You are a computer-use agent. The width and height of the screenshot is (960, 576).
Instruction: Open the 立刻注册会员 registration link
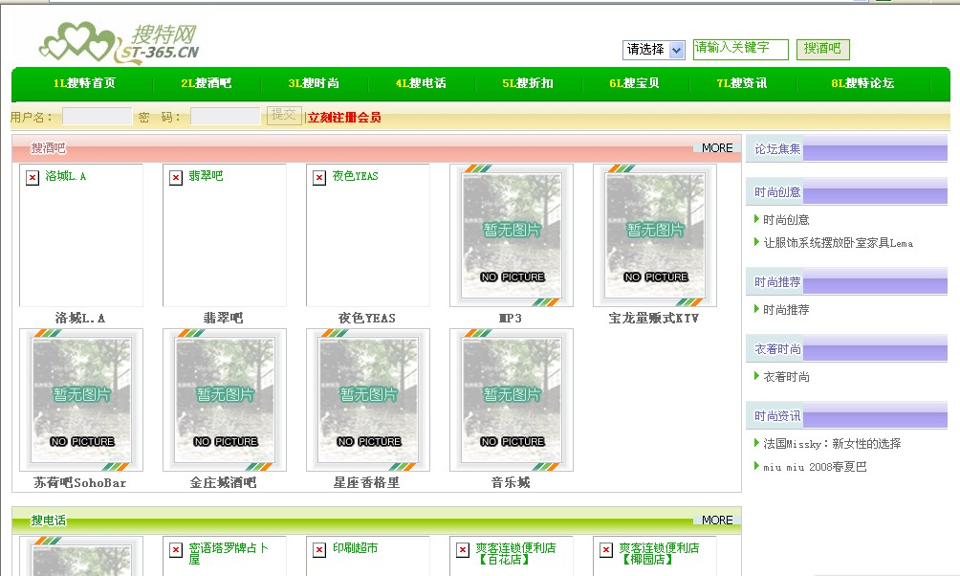click(x=344, y=117)
